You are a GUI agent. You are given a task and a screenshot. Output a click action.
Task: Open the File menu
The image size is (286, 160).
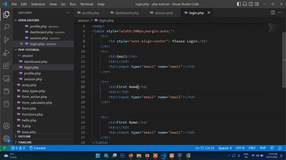click(14, 4)
